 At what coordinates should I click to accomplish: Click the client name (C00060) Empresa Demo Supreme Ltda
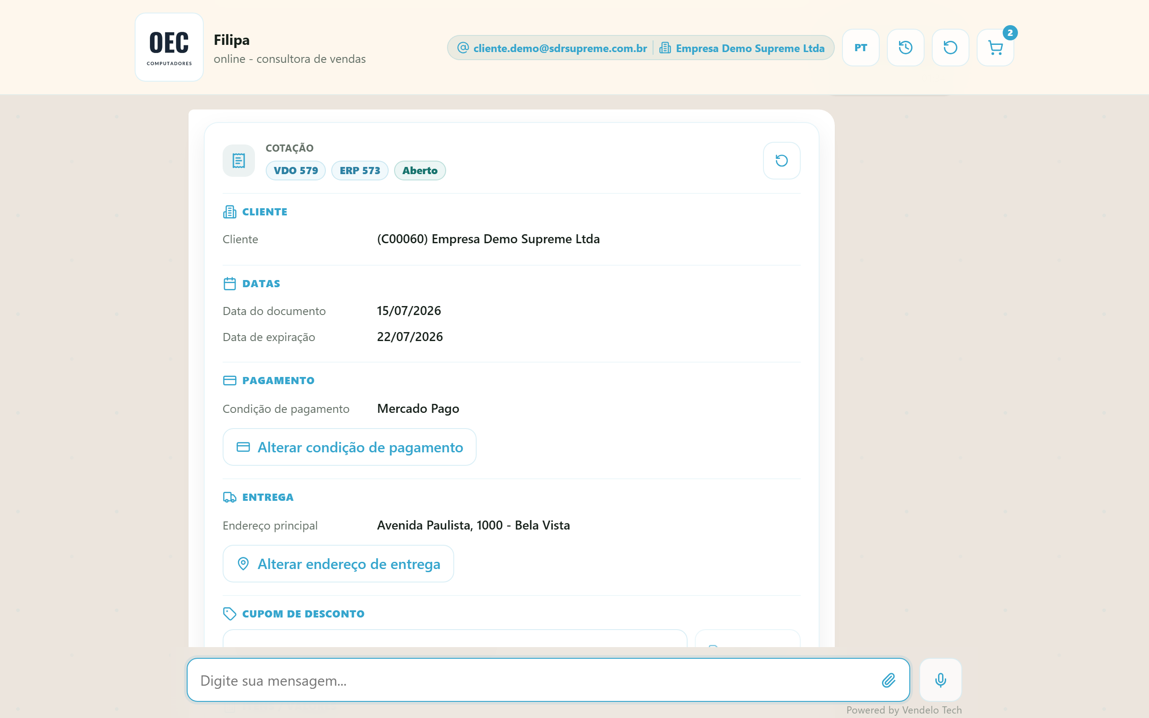tap(488, 239)
